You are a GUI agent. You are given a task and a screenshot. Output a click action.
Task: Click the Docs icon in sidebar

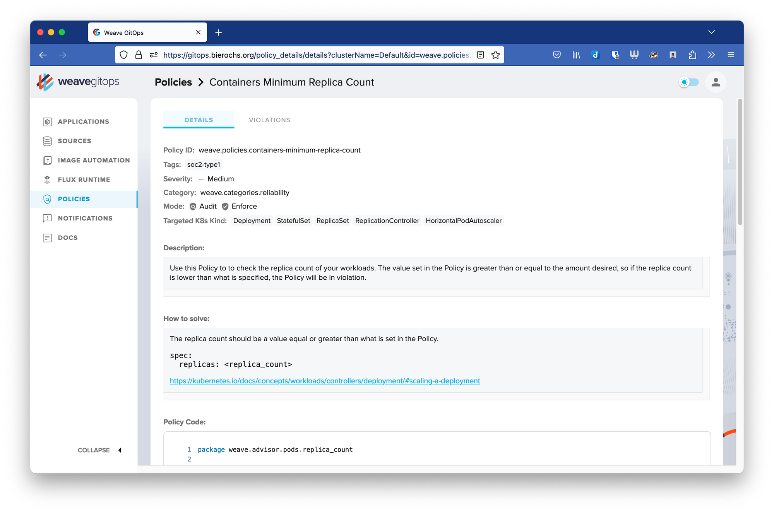point(48,237)
